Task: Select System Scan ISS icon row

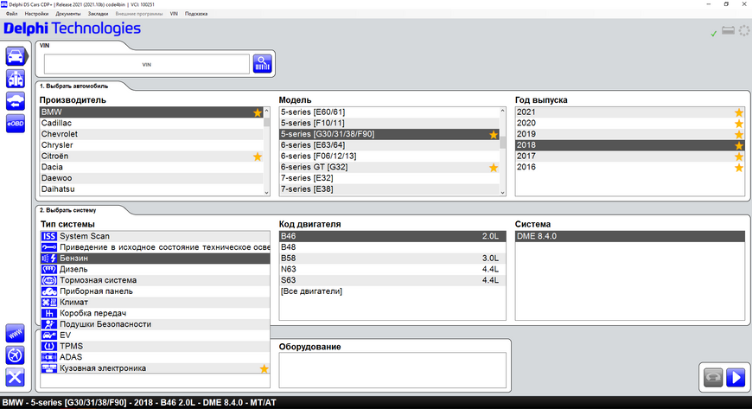Action: tap(155, 236)
